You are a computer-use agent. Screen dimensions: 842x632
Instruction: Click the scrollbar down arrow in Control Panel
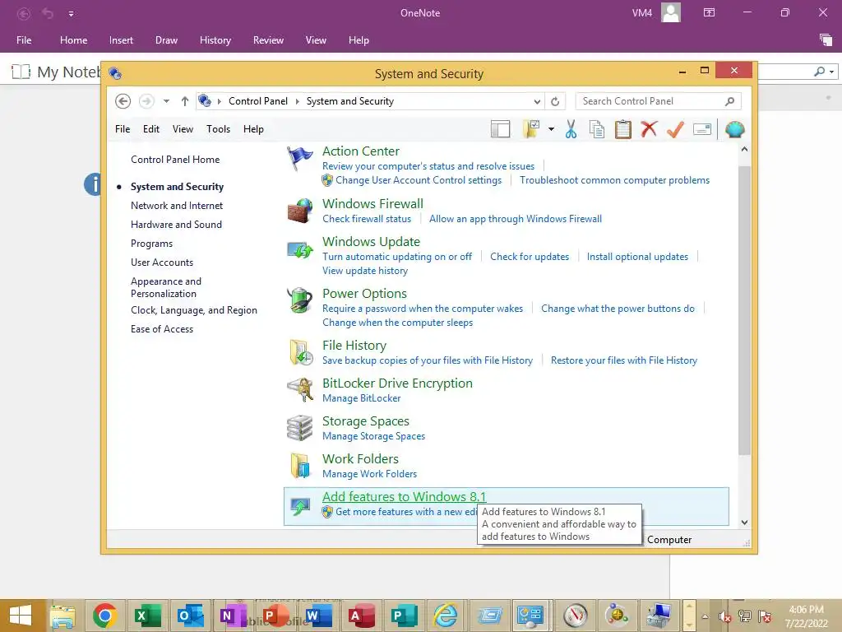coord(744,522)
